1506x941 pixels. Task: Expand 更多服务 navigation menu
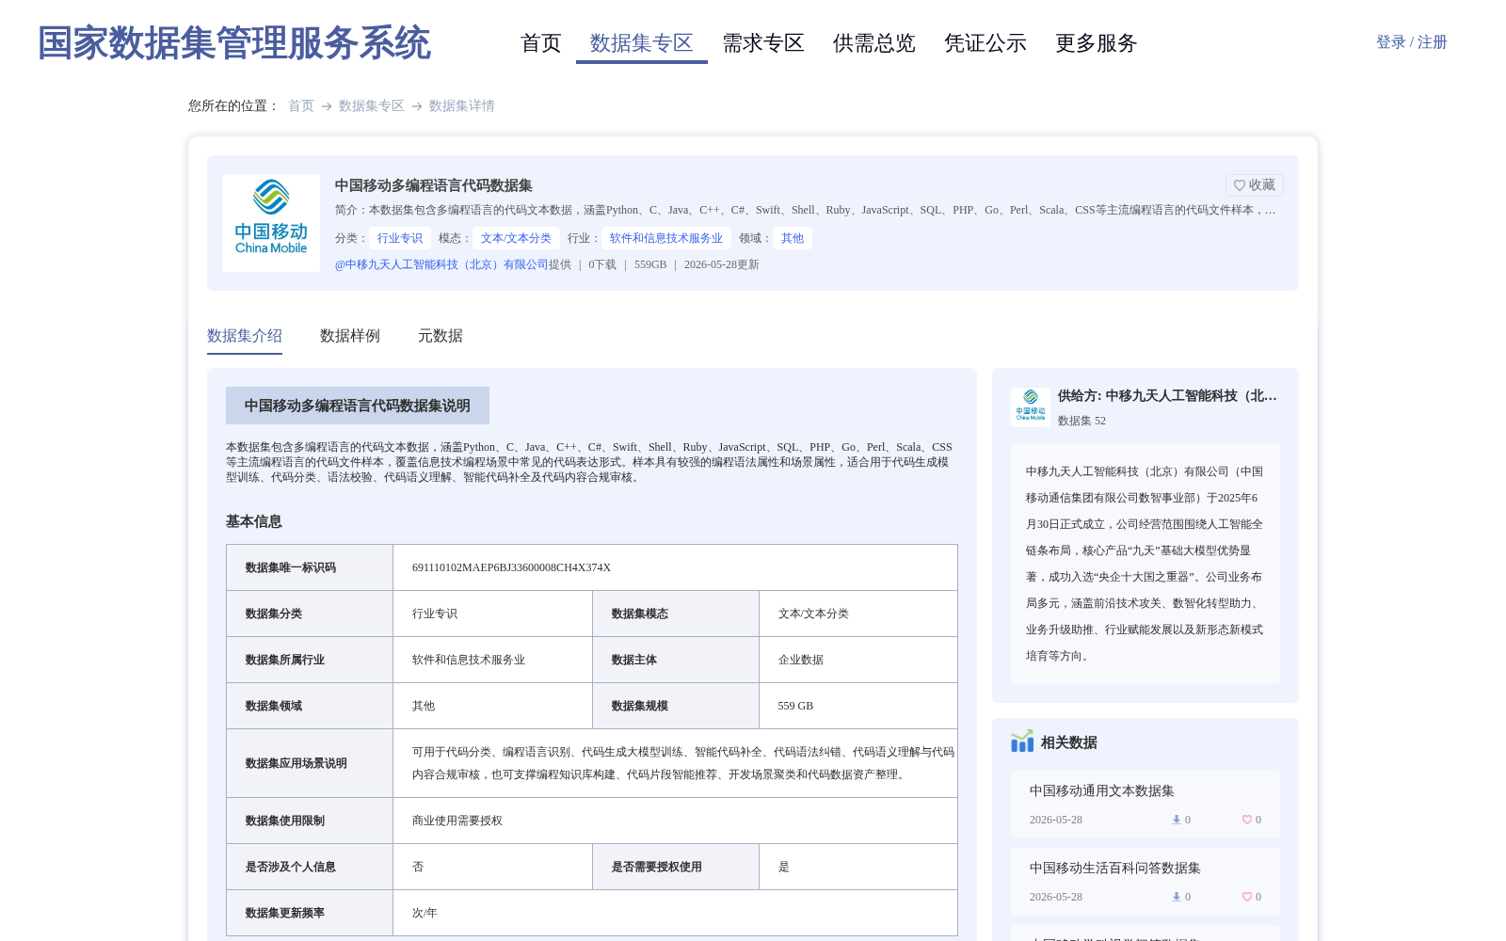(1097, 43)
